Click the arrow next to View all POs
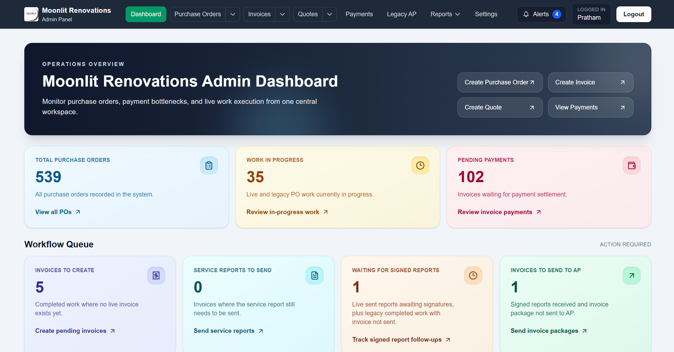Image resolution: width=674 pixels, height=352 pixels. click(x=78, y=212)
